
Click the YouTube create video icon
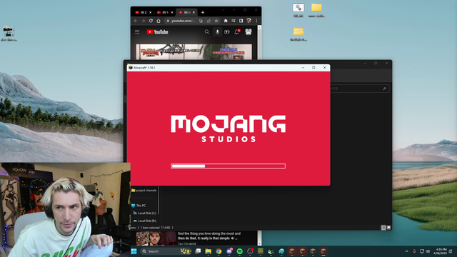click(227, 31)
